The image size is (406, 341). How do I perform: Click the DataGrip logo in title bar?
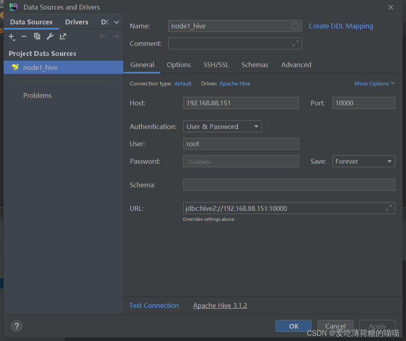13,7
